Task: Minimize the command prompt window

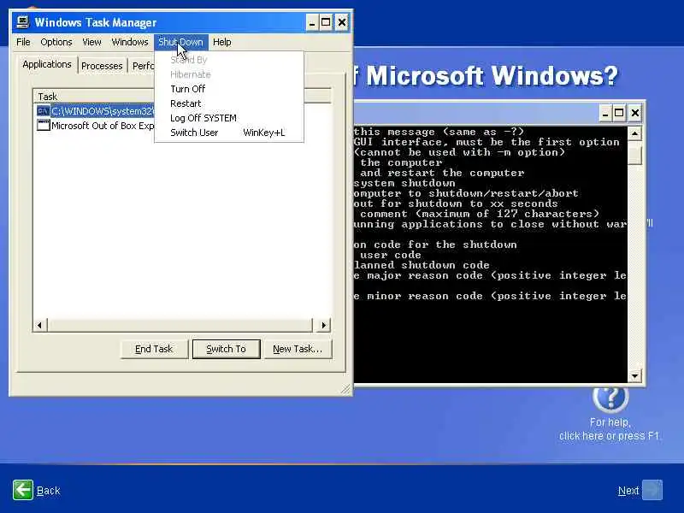Action: [x=604, y=114]
